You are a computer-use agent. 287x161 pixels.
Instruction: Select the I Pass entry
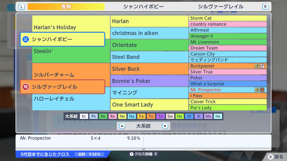click(228, 96)
